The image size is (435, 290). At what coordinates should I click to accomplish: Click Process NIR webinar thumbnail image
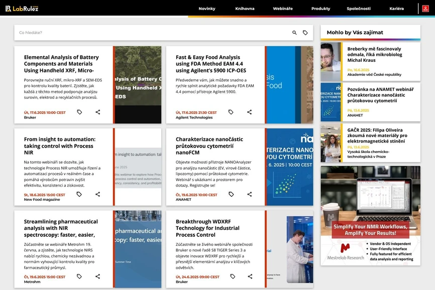(138, 167)
